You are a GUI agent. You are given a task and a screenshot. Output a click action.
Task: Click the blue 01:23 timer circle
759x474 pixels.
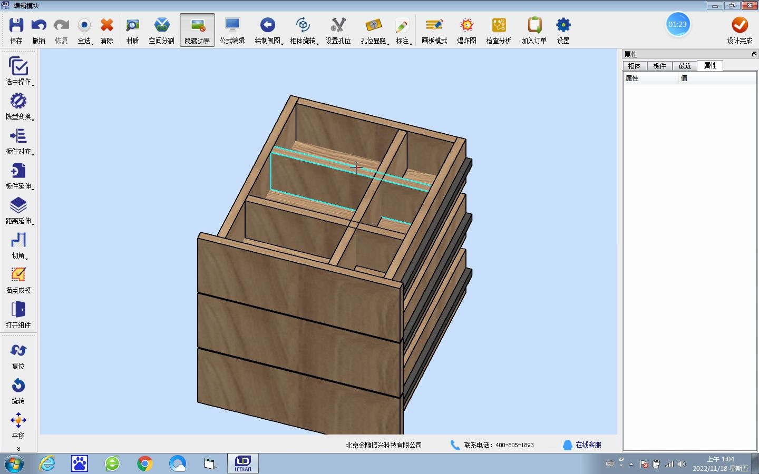pos(678,24)
